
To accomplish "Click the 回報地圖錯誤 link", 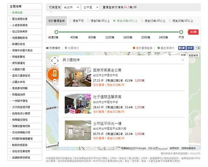I will [x=189, y=148].
